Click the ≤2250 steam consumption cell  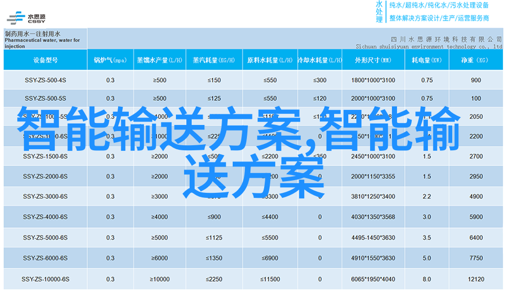pos(214,279)
